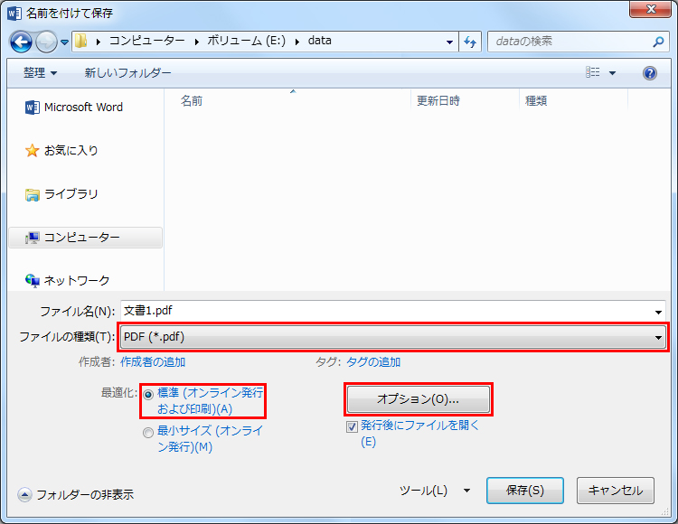
Task: Click 作成者の追加 link
Action: click(x=153, y=362)
